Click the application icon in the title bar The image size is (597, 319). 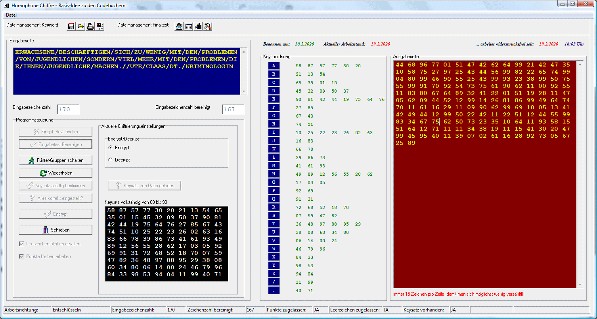[6, 6]
